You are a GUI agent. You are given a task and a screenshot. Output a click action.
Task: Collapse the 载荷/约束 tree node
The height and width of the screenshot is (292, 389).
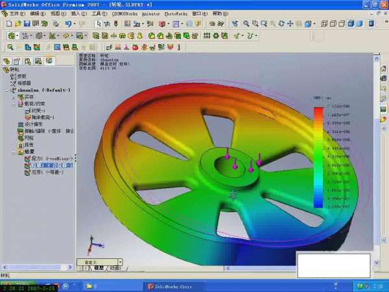click(x=14, y=104)
